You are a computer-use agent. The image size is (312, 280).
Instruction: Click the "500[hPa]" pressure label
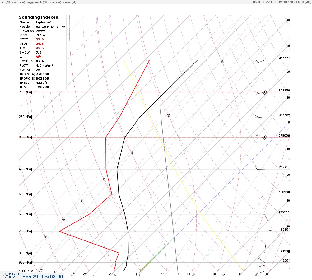(x=25, y=194)
